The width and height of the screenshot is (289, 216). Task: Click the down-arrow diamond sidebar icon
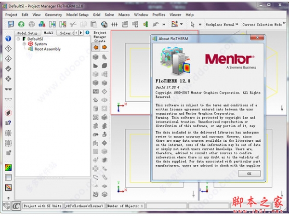8,59
